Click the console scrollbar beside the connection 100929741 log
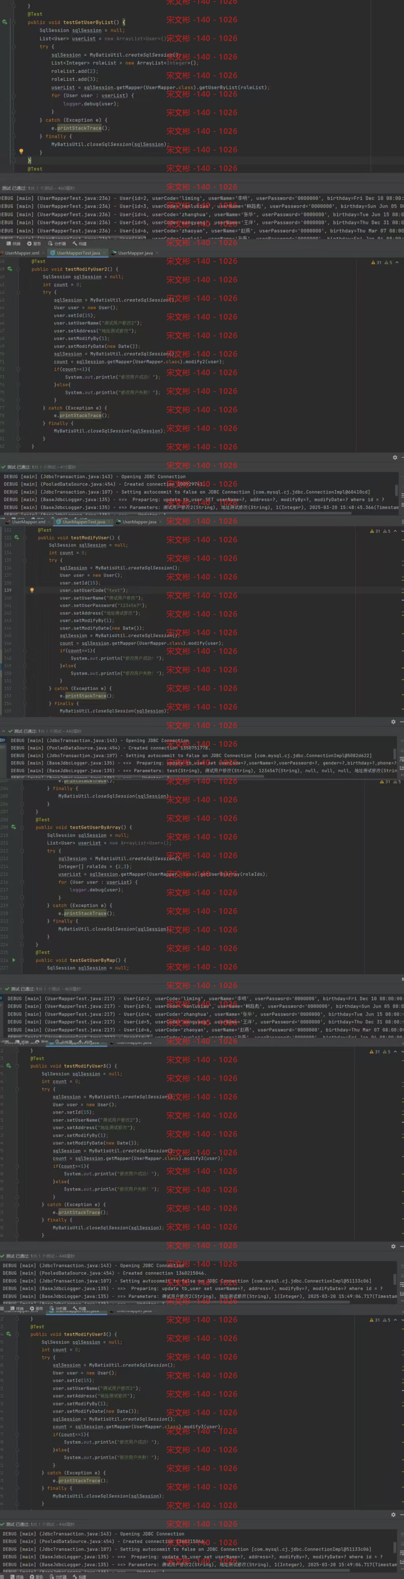 (397, 490)
